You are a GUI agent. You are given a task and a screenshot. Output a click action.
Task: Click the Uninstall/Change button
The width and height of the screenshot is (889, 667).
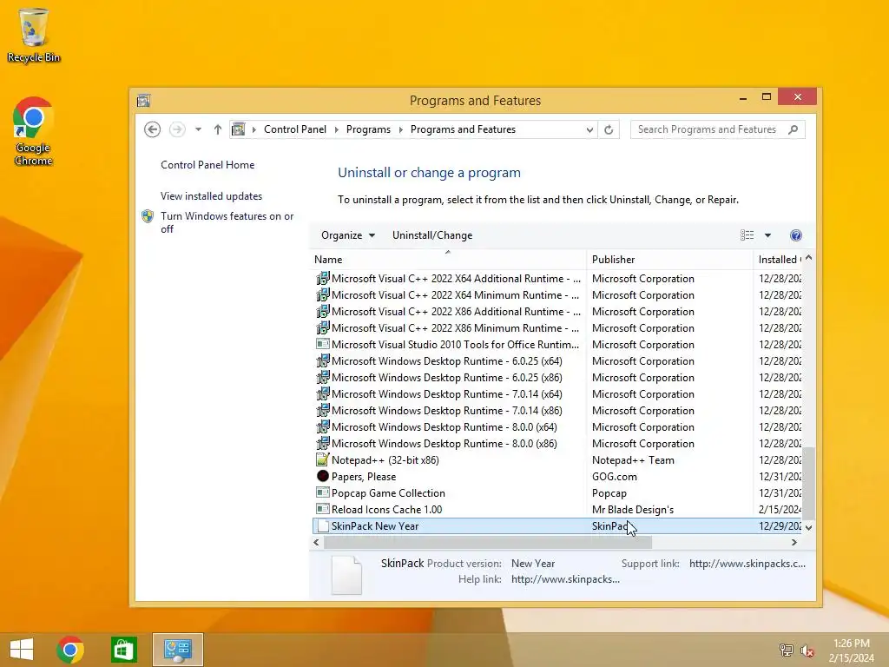click(x=432, y=235)
